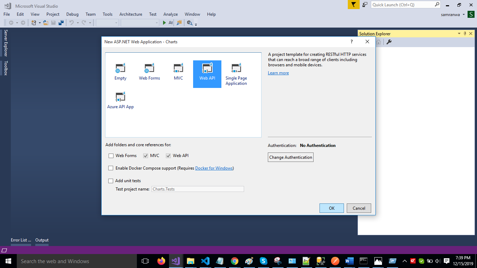Tick the Add unit tests checkbox
The width and height of the screenshot is (477, 268).
point(111,181)
